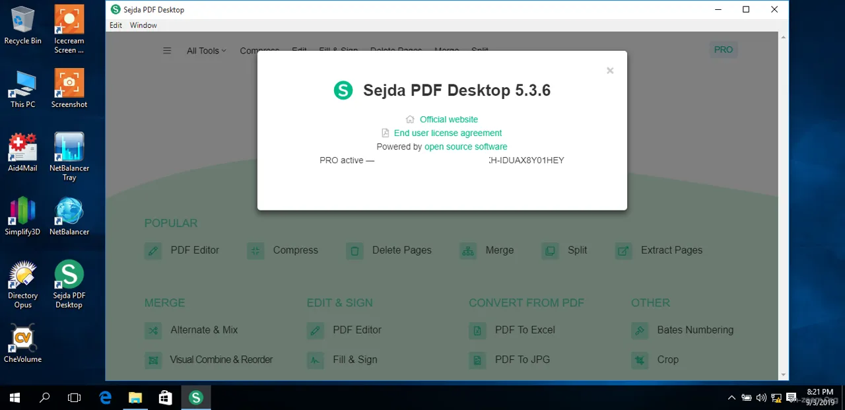Image resolution: width=845 pixels, height=410 pixels.
Task: Click the Split tool icon
Action: (x=550, y=251)
